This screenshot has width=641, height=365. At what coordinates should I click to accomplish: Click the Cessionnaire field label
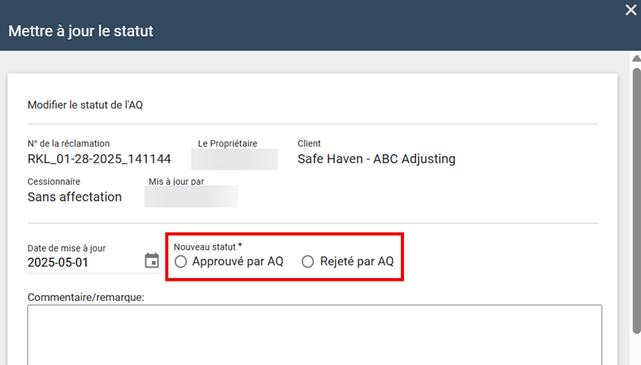click(x=54, y=182)
